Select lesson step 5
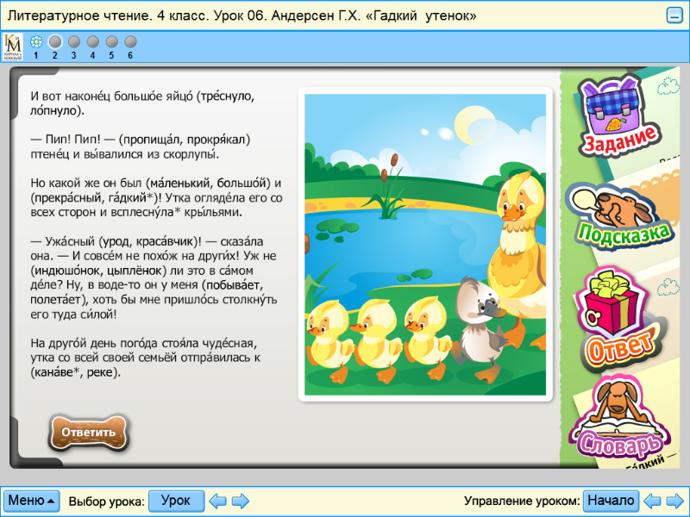This screenshot has height=517, width=690. (x=110, y=40)
